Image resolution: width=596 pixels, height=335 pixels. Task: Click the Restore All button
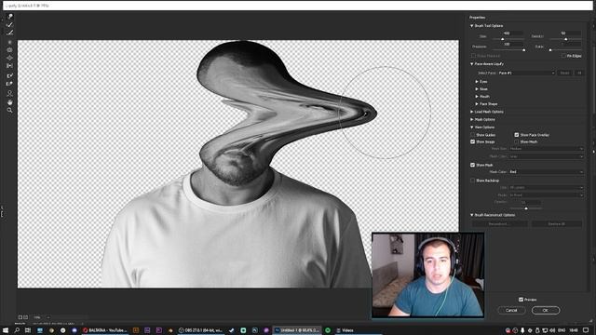click(x=557, y=224)
